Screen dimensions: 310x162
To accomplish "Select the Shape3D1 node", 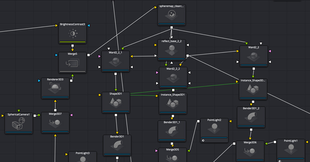I will click(116, 103).
